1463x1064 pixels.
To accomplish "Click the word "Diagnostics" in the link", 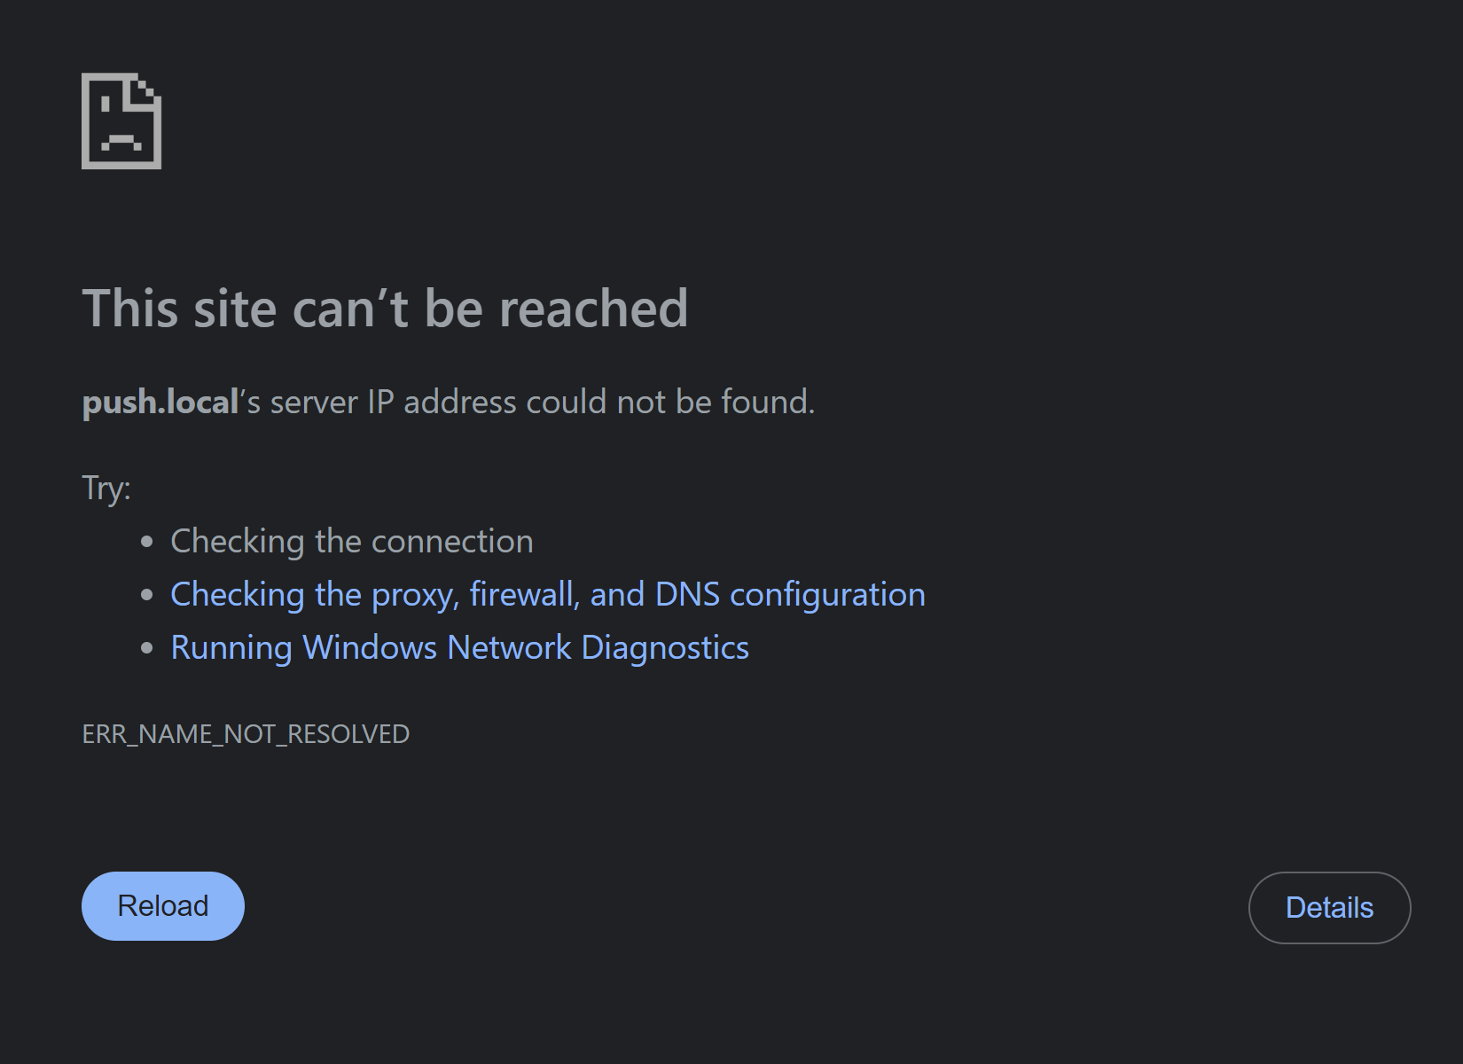I will [664, 648].
